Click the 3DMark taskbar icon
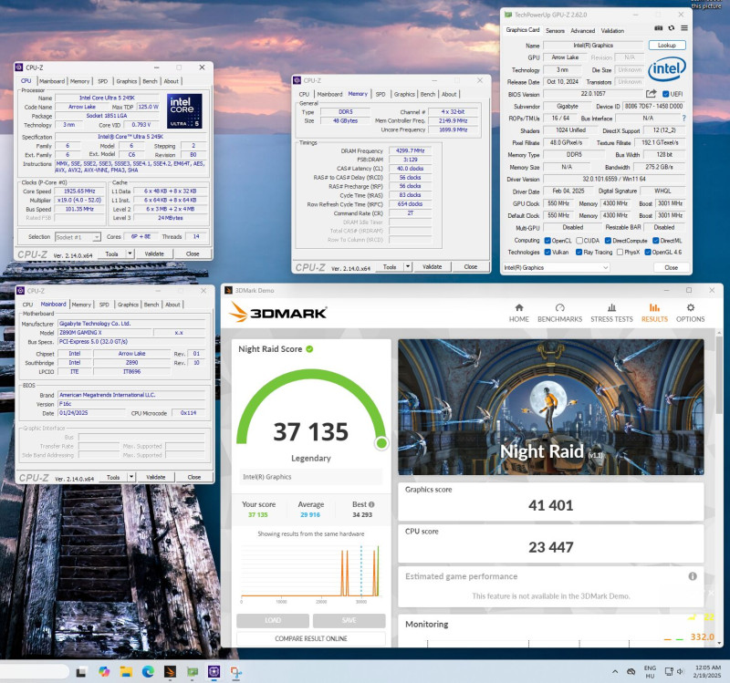This screenshot has width=730, height=683. tap(170, 672)
